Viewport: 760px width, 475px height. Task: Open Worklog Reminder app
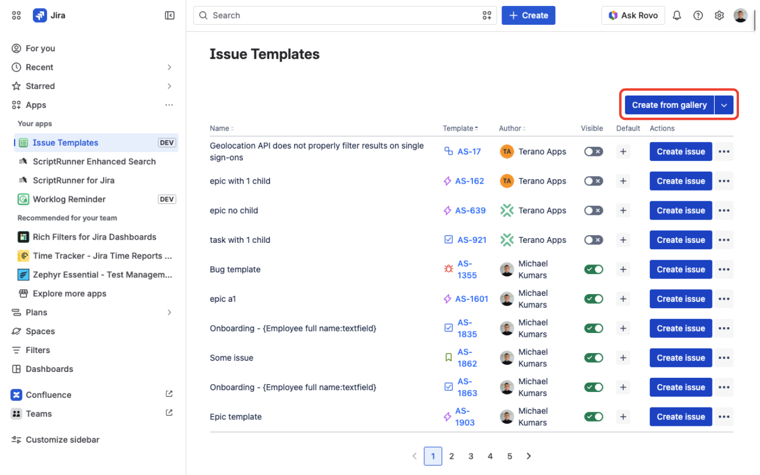pos(97,199)
